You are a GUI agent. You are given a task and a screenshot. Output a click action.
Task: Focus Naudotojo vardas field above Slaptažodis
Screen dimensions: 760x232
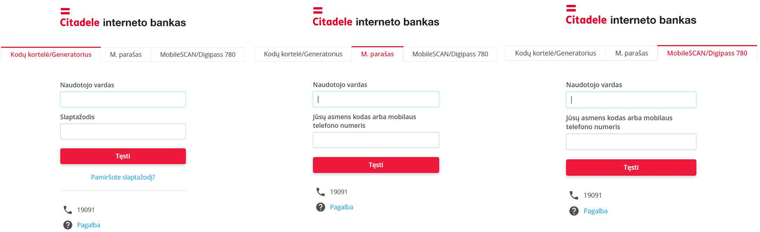123,99
